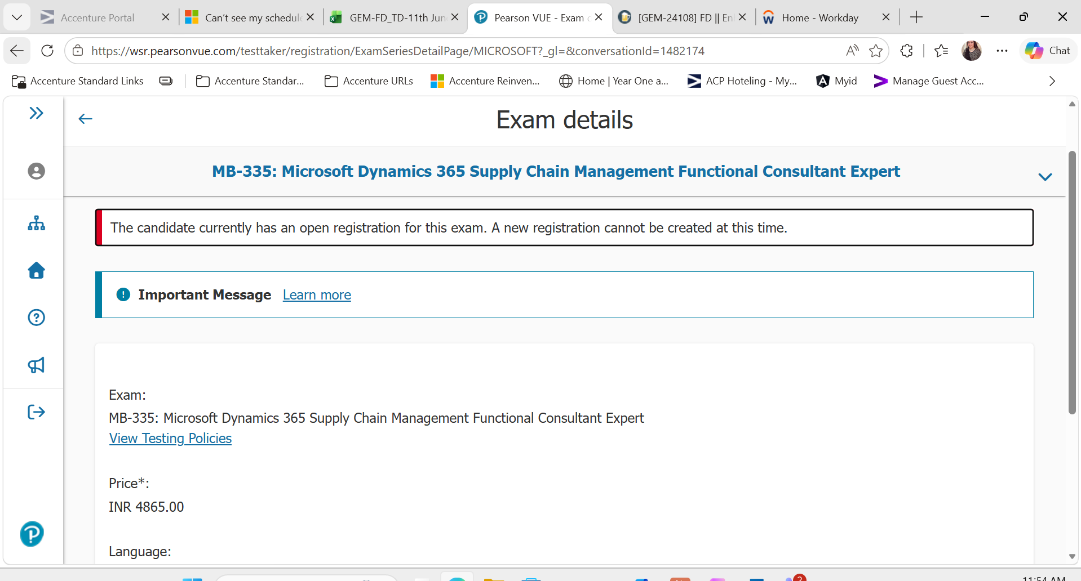This screenshot has height=581, width=1081.
Task: Show more bookmarks with chevron overflow
Action: point(1052,81)
